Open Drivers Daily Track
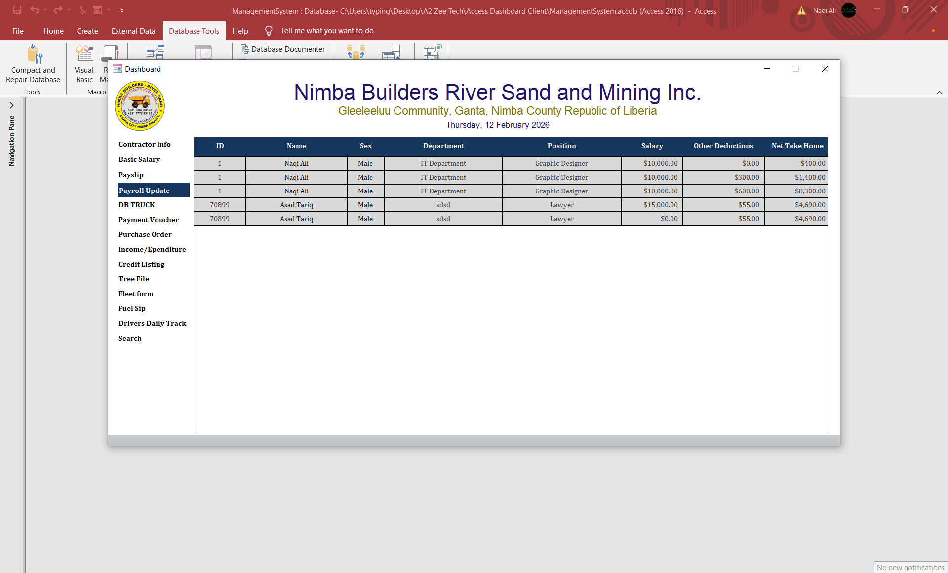948x573 pixels. pos(152,323)
